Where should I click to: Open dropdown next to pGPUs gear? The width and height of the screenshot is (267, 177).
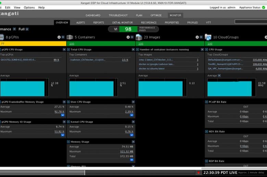coord(63,37)
